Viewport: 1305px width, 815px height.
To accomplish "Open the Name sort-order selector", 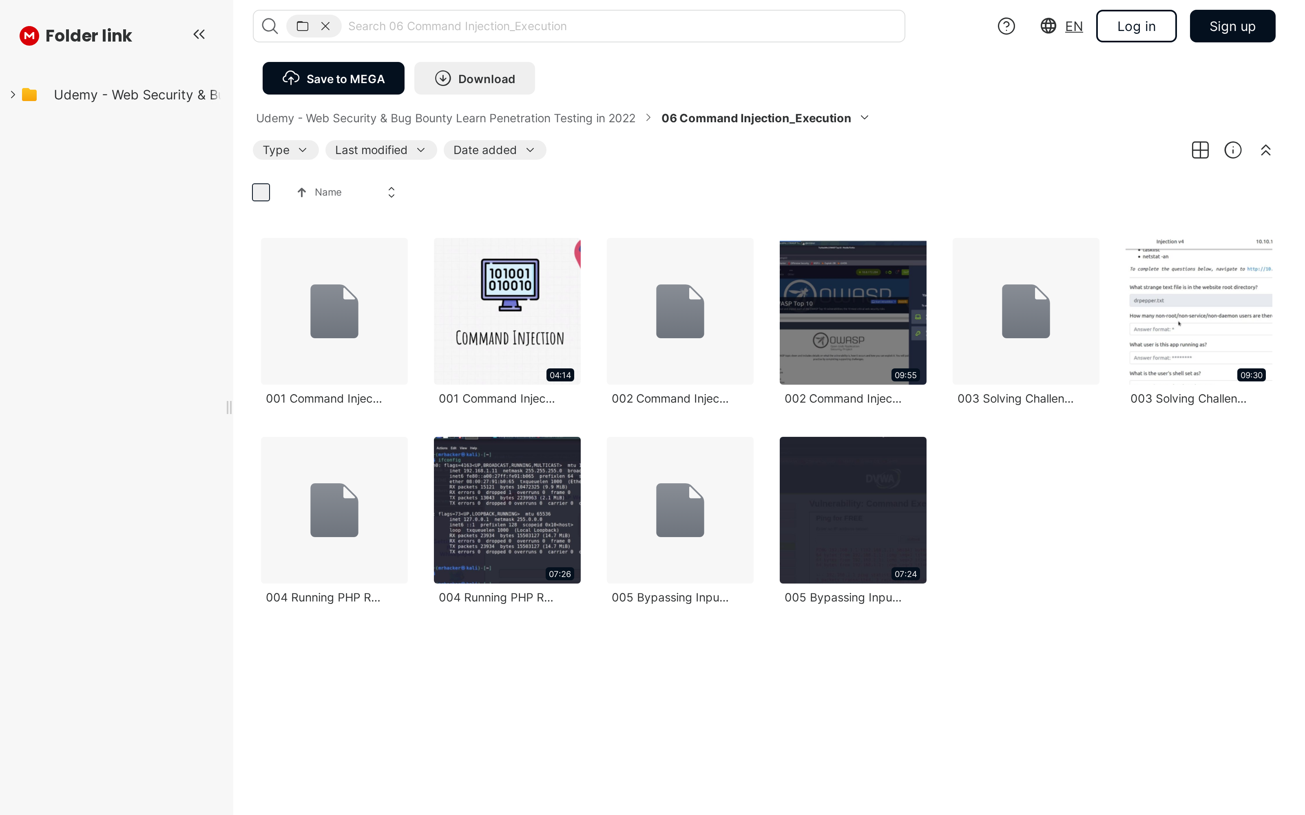I will [x=391, y=192].
